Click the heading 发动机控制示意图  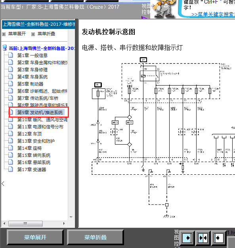(x=109, y=32)
